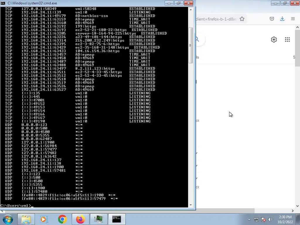
Task: Click the fe80 address ending :57479
Action: pyautogui.click(x=64, y=199)
